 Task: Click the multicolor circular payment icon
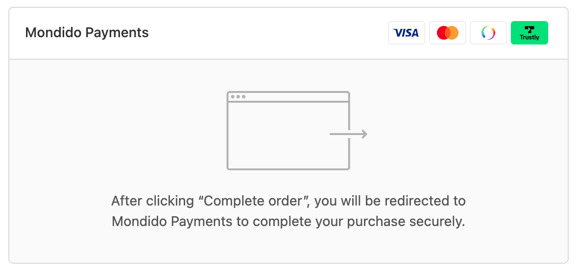coord(488,33)
